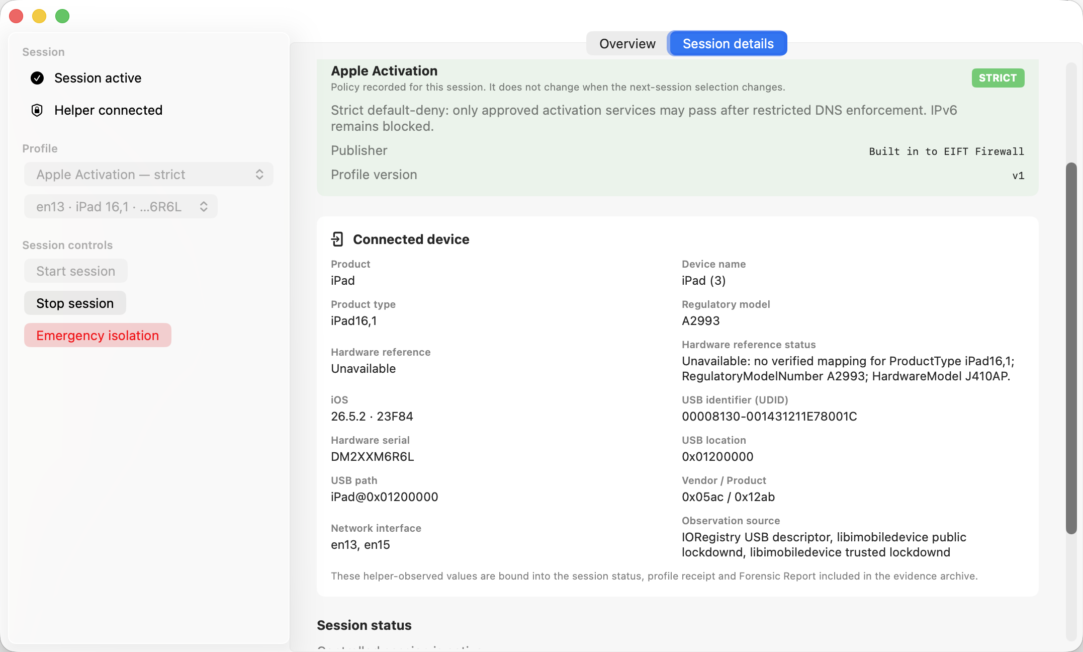Click the Device name value iPad (3)
The image size is (1083, 652).
pos(703,281)
